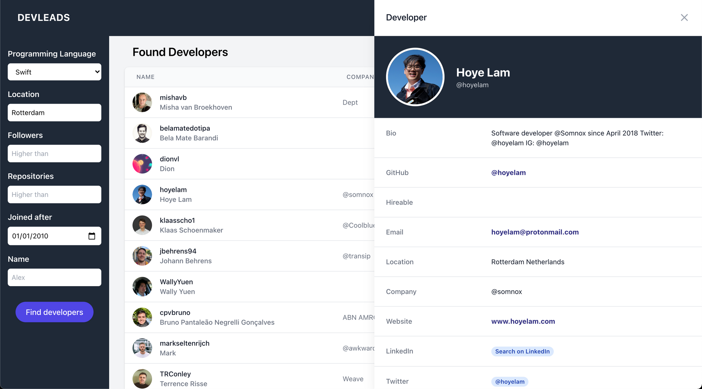Select klaasscho1's avatar in the results

tap(142, 225)
